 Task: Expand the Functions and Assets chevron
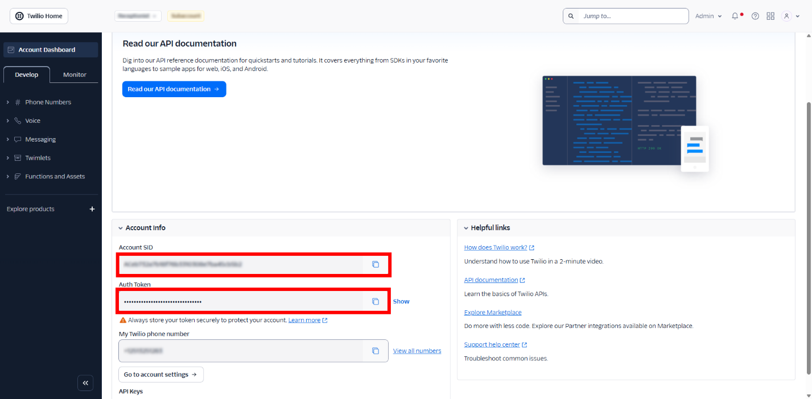pos(8,177)
